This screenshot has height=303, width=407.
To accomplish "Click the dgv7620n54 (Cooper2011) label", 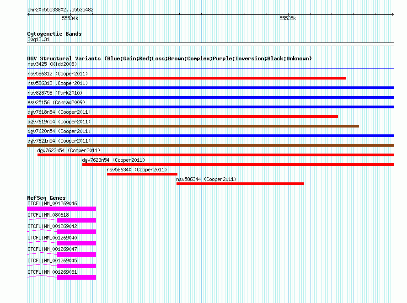I will (x=59, y=131).
